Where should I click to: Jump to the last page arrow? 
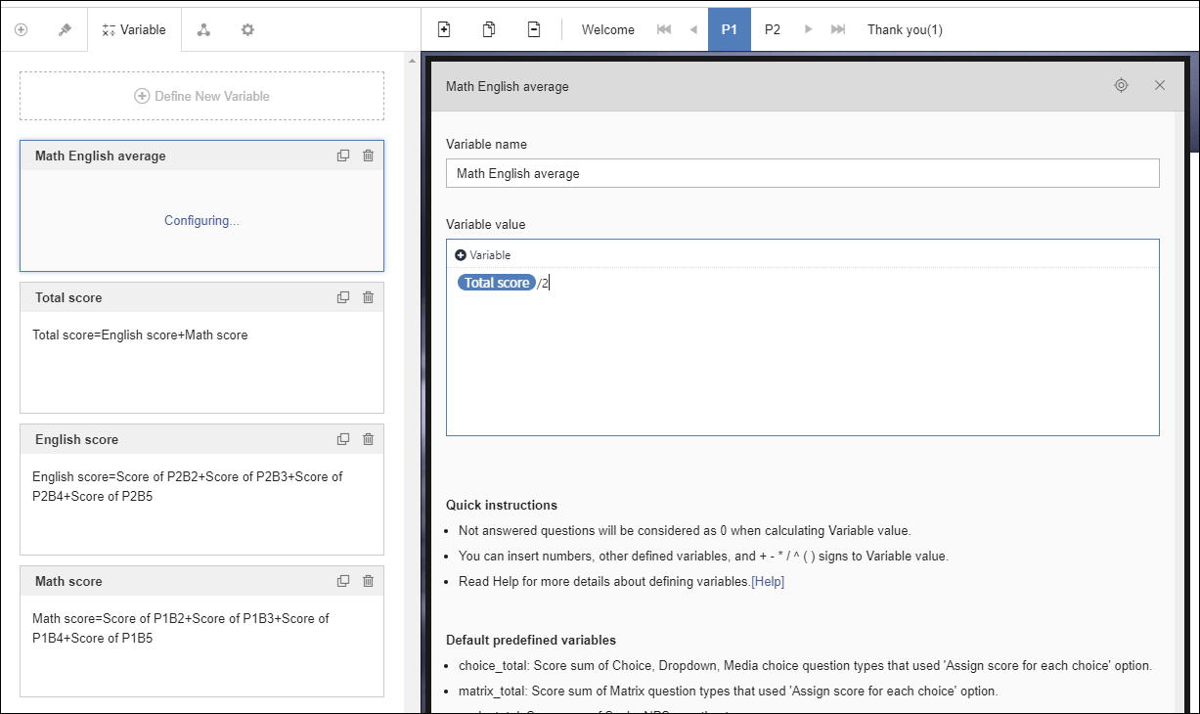tap(838, 29)
